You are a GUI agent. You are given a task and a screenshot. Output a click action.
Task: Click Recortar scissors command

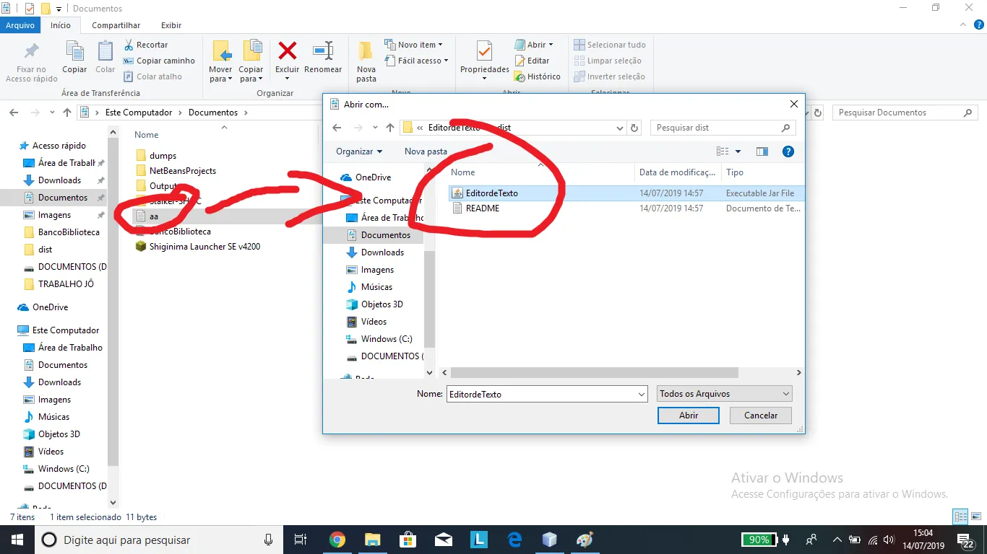145,45
